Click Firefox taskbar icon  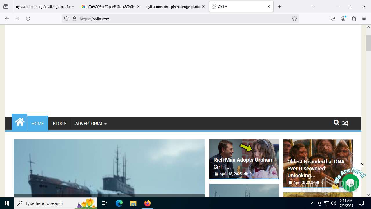point(148,203)
